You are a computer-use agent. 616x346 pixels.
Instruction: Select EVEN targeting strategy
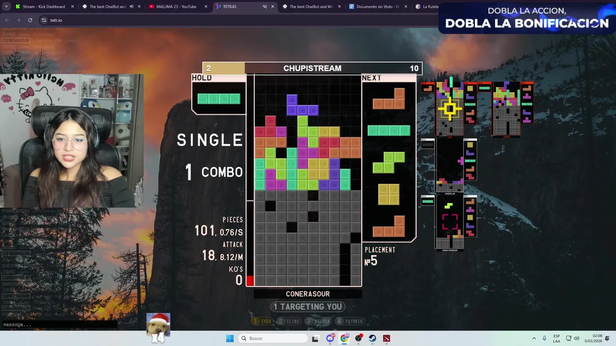point(263,321)
